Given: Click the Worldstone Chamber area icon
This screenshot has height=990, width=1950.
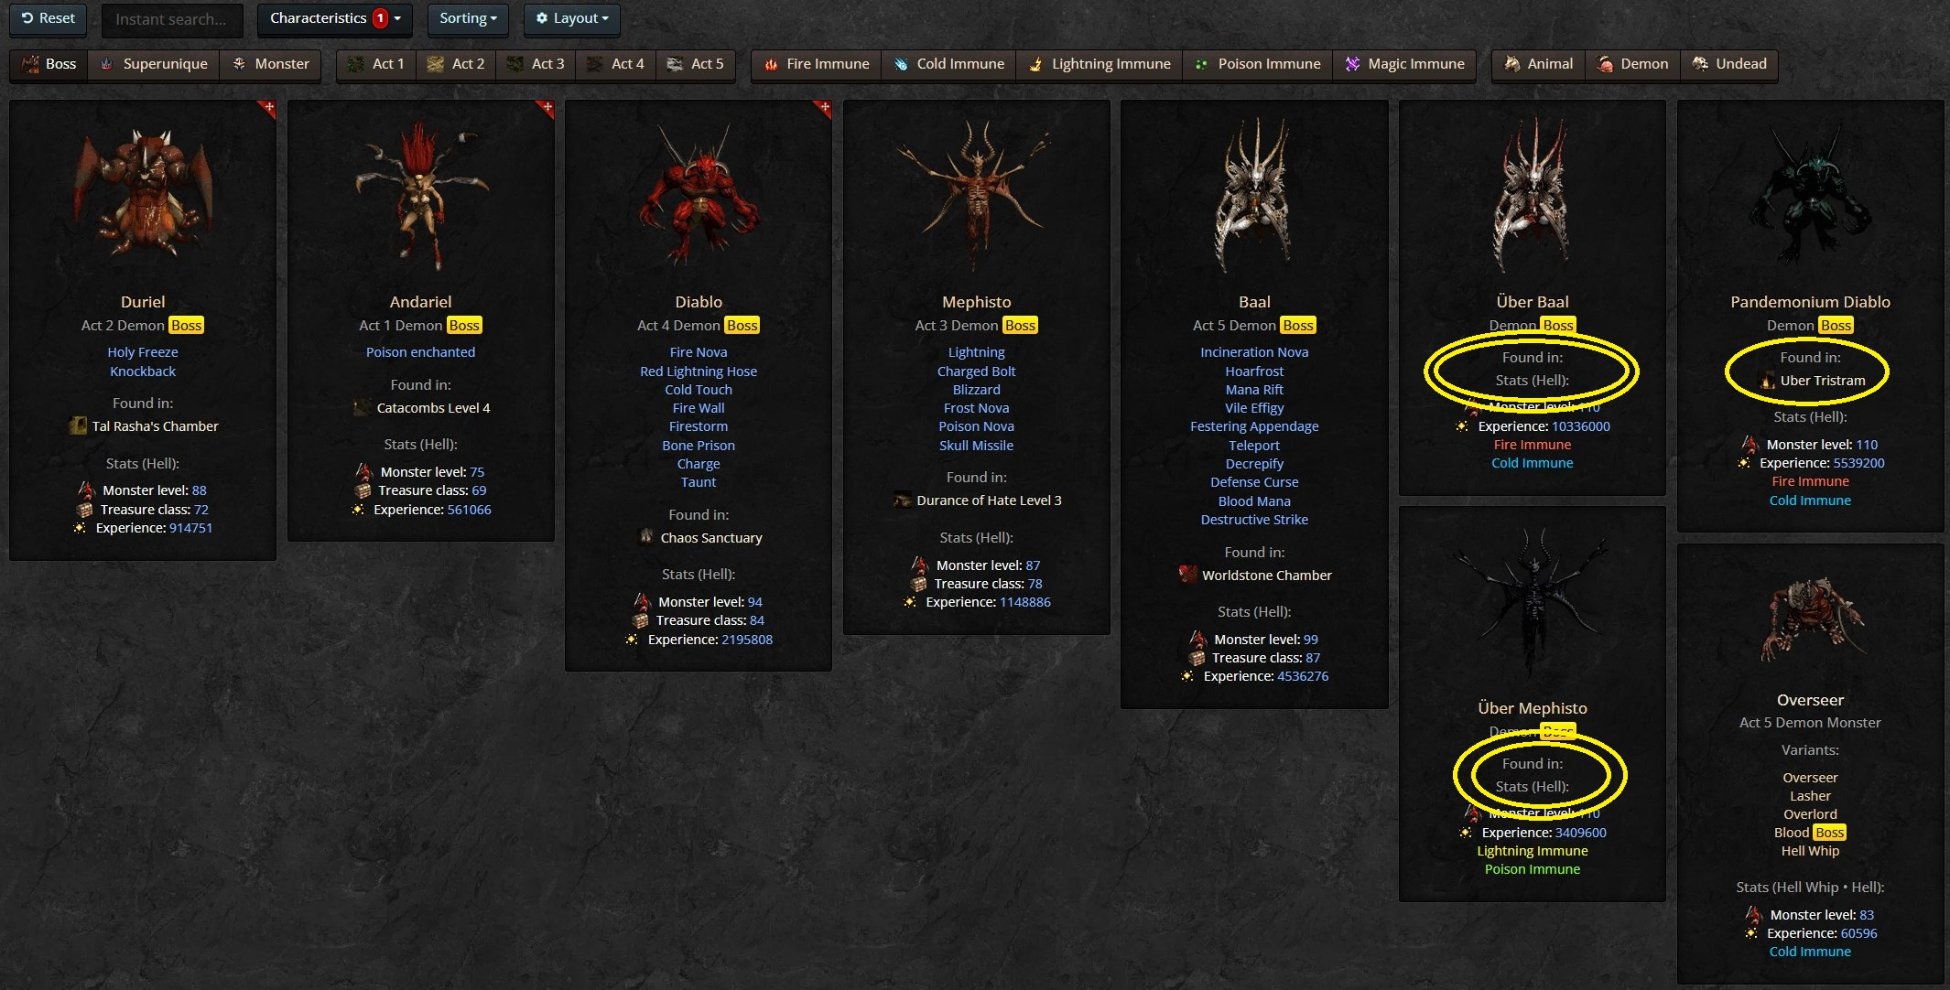Looking at the screenshot, I should coord(1187,576).
